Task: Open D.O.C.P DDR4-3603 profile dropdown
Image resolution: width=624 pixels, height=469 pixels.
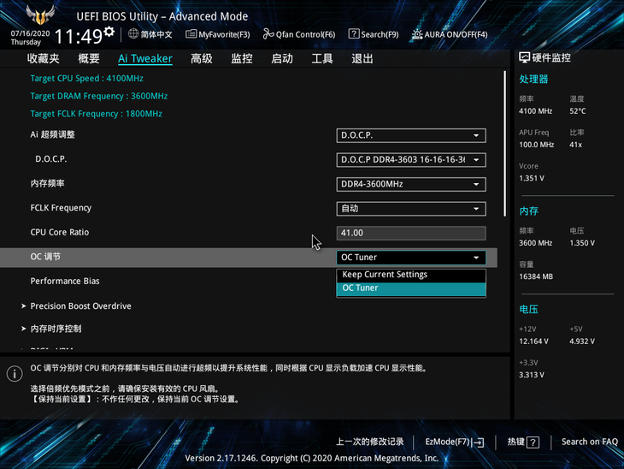Action: pos(411,160)
